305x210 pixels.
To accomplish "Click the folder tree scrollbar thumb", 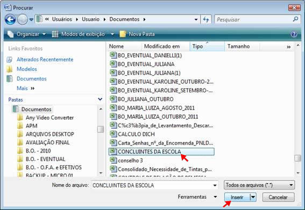I will tap(101, 129).
